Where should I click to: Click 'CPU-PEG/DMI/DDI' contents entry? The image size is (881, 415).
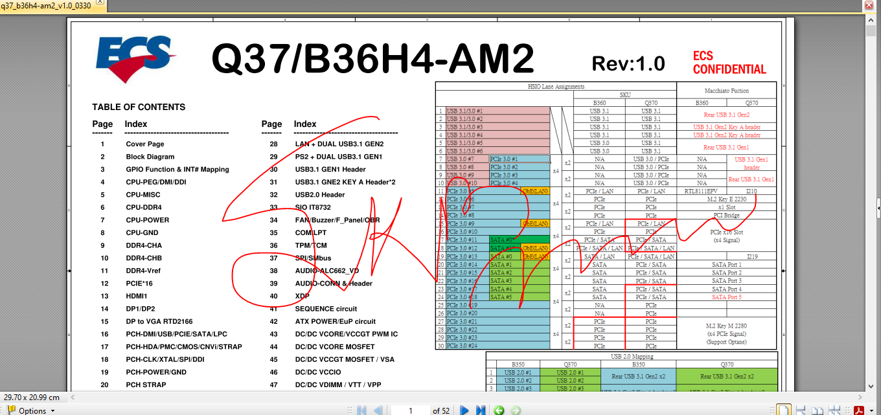point(156,182)
